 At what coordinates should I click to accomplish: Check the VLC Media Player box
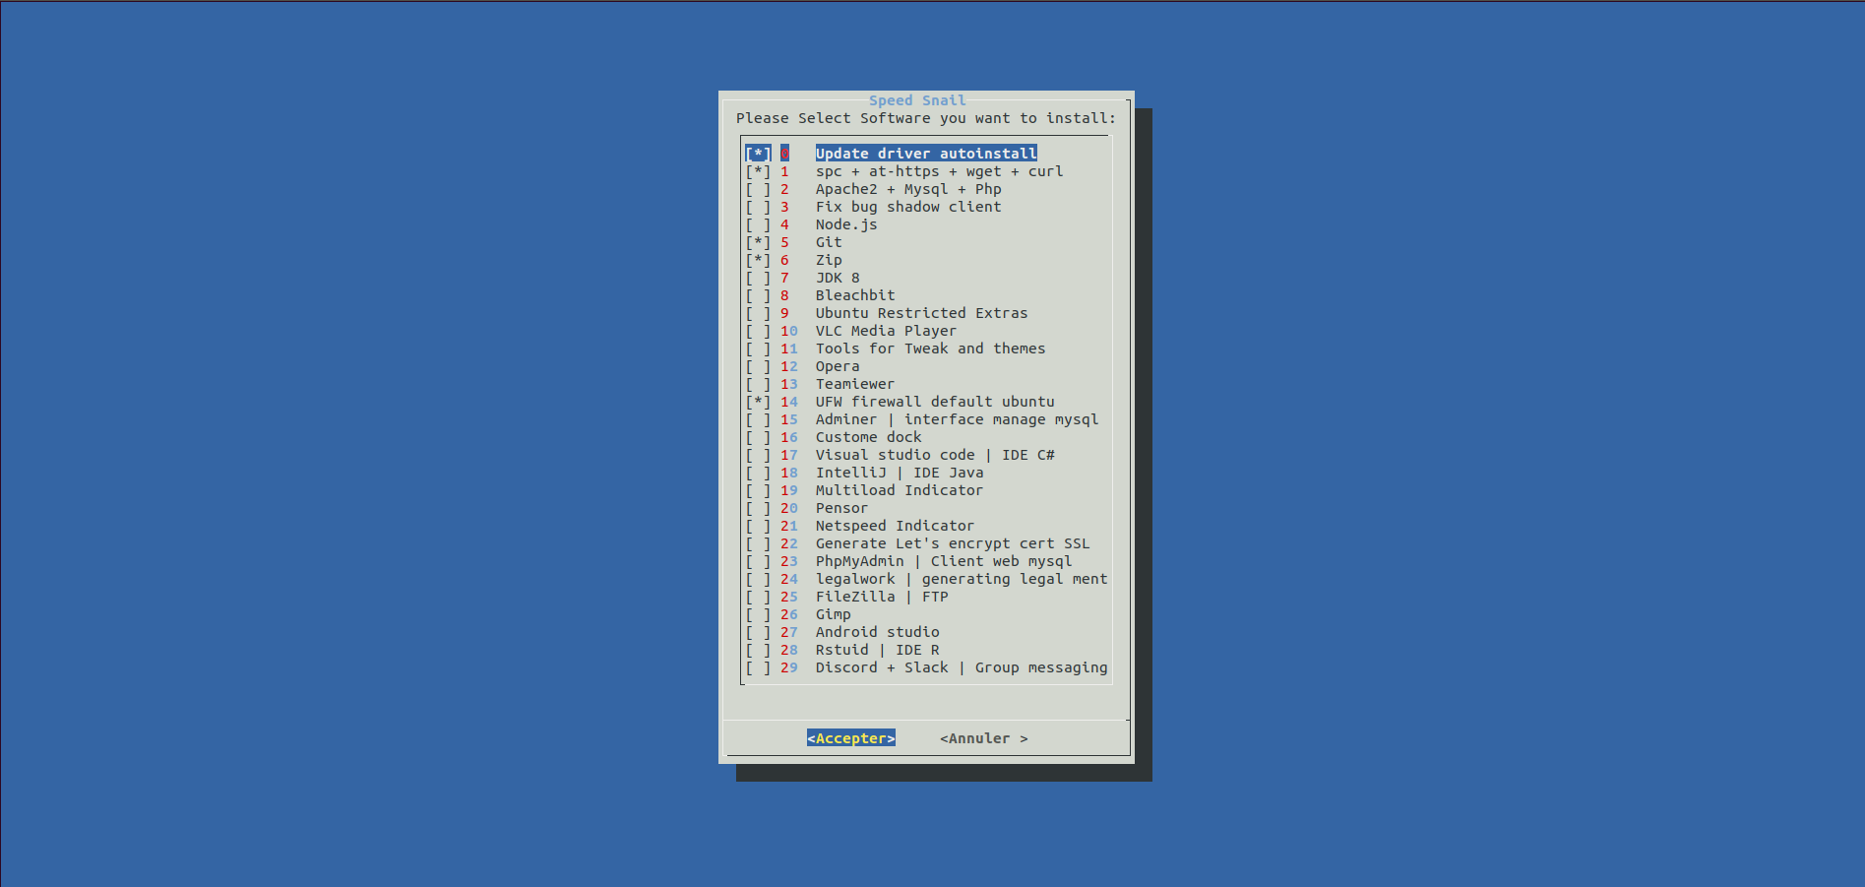click(758, 331)
